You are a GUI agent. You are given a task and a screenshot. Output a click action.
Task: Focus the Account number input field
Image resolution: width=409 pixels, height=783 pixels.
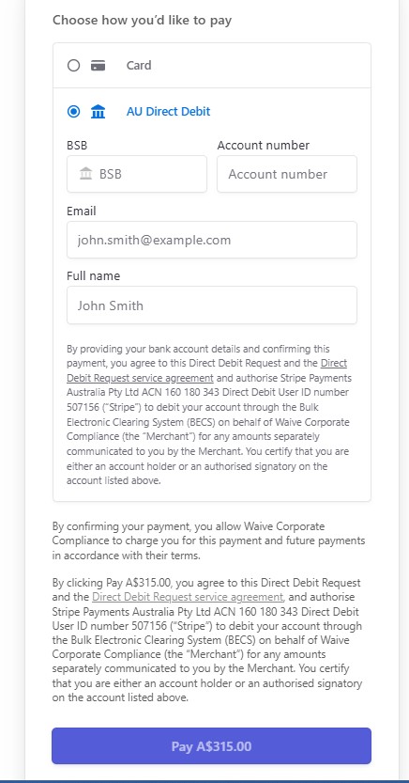point(287,174)
